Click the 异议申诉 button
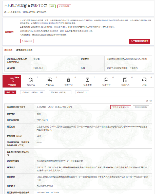 [27, 41]
